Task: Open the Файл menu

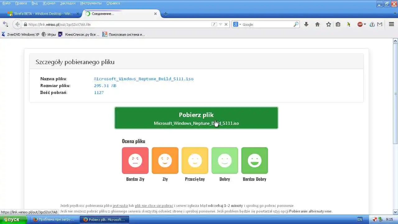Action: click(6, 3)
